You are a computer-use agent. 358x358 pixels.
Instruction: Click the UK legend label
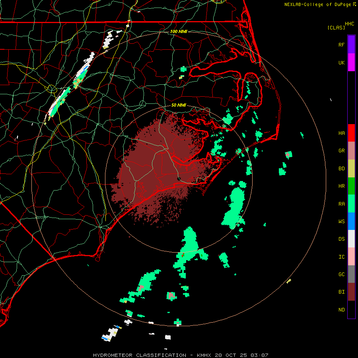341,62
